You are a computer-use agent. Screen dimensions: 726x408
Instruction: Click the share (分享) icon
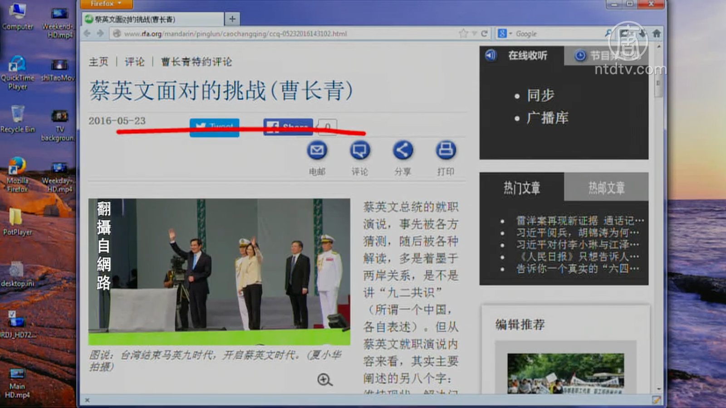click(402, 151)
